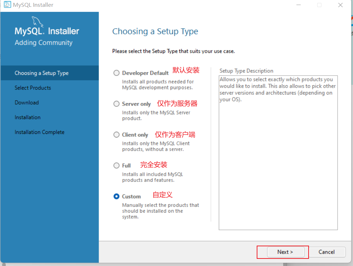Image resolution: width=353 pixels, height=266 pixels.
Task: Click 'Manually select the products that' description
Action: point(160,205)
